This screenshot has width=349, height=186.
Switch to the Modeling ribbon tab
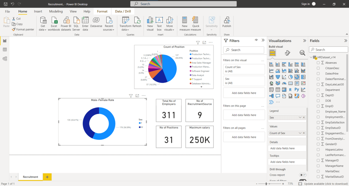pyautogui.click(x=56, y=11)
